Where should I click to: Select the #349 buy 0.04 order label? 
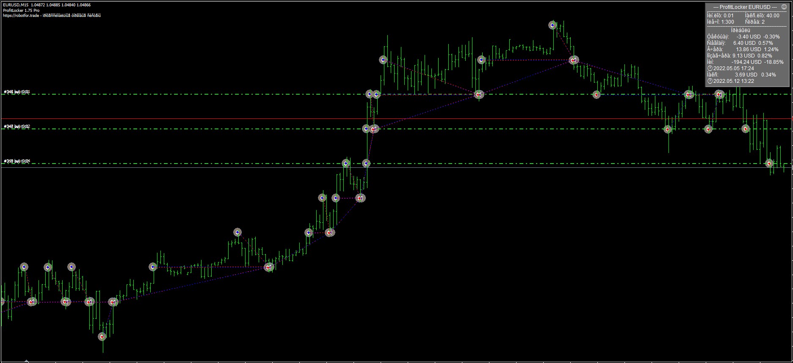coord(17,161)
